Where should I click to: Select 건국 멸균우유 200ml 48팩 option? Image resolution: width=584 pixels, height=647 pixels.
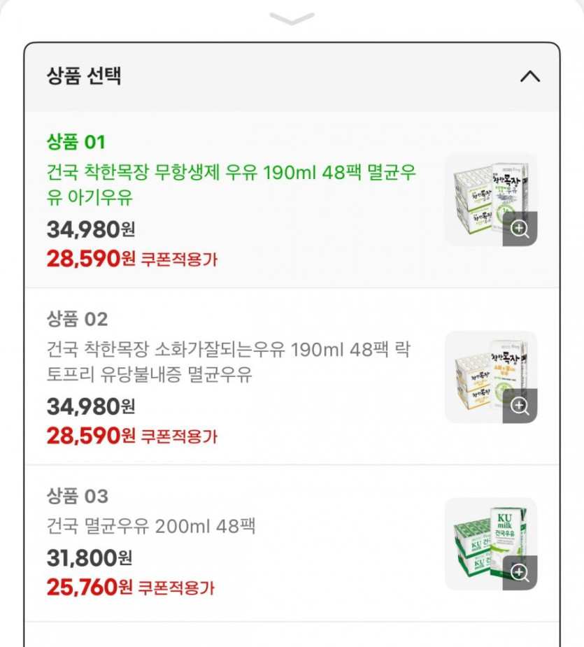[151, 525]
